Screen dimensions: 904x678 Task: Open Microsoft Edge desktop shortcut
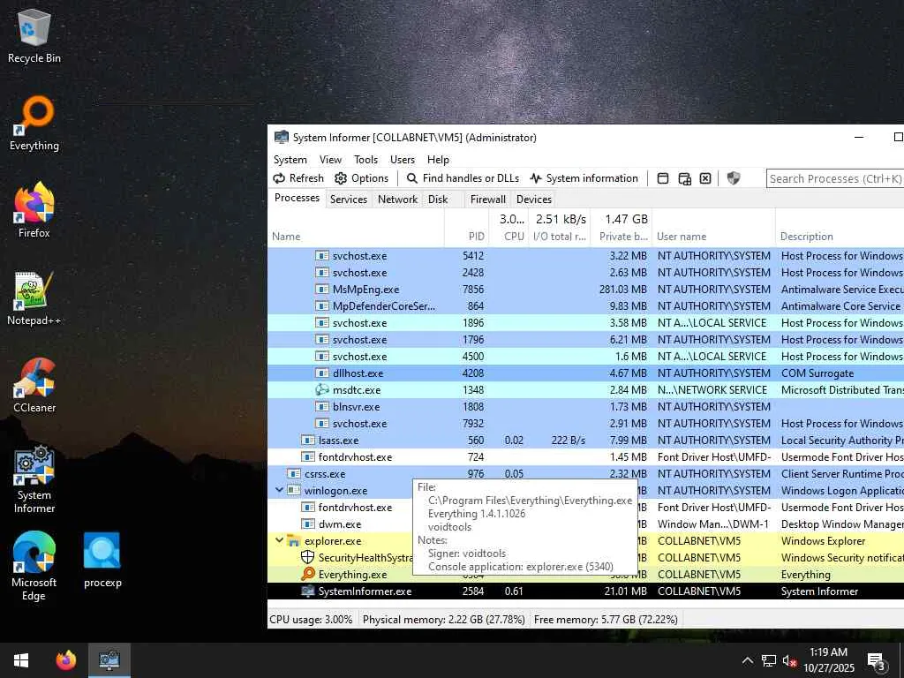(34, 567)
